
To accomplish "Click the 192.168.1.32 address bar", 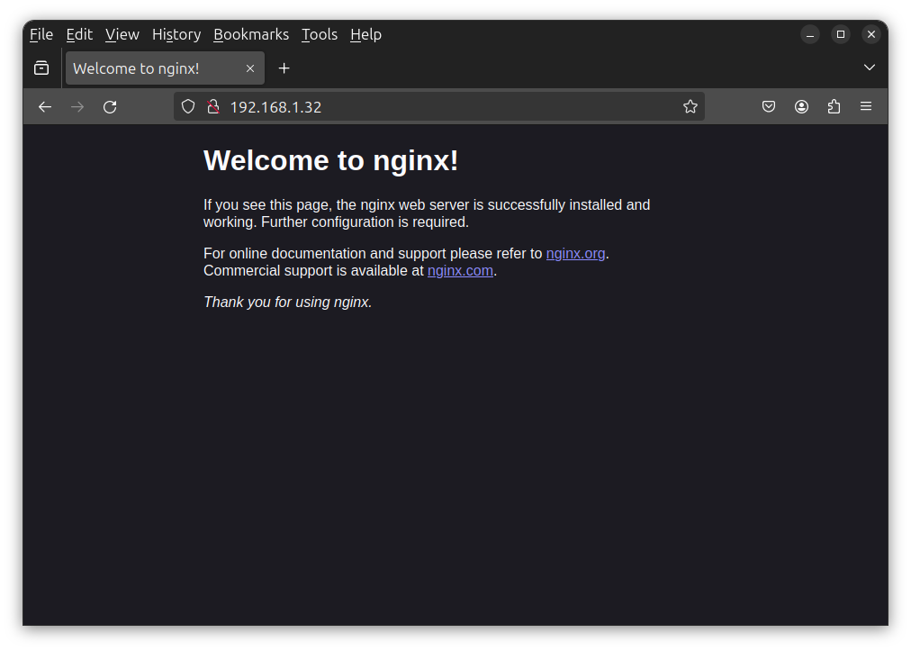I will tap(438, 107).
